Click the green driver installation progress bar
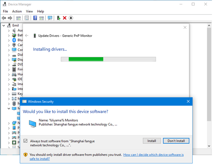213x168 pixels. (x=108, y=59)
